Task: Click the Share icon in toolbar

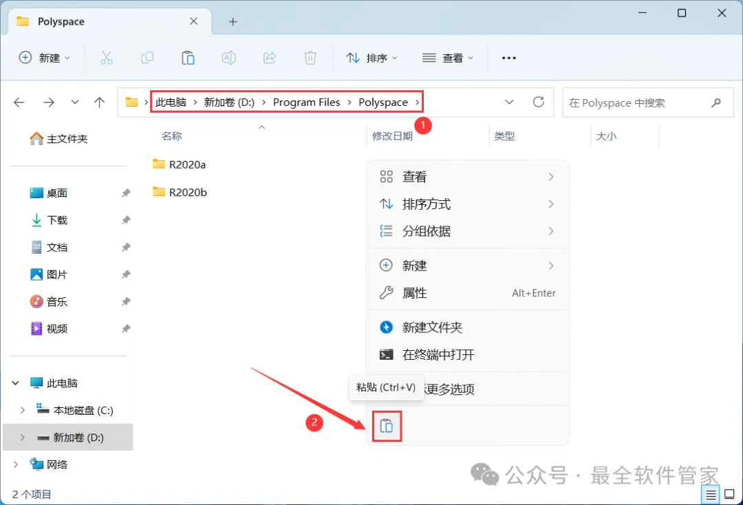Action: click(x=270, y=58)
